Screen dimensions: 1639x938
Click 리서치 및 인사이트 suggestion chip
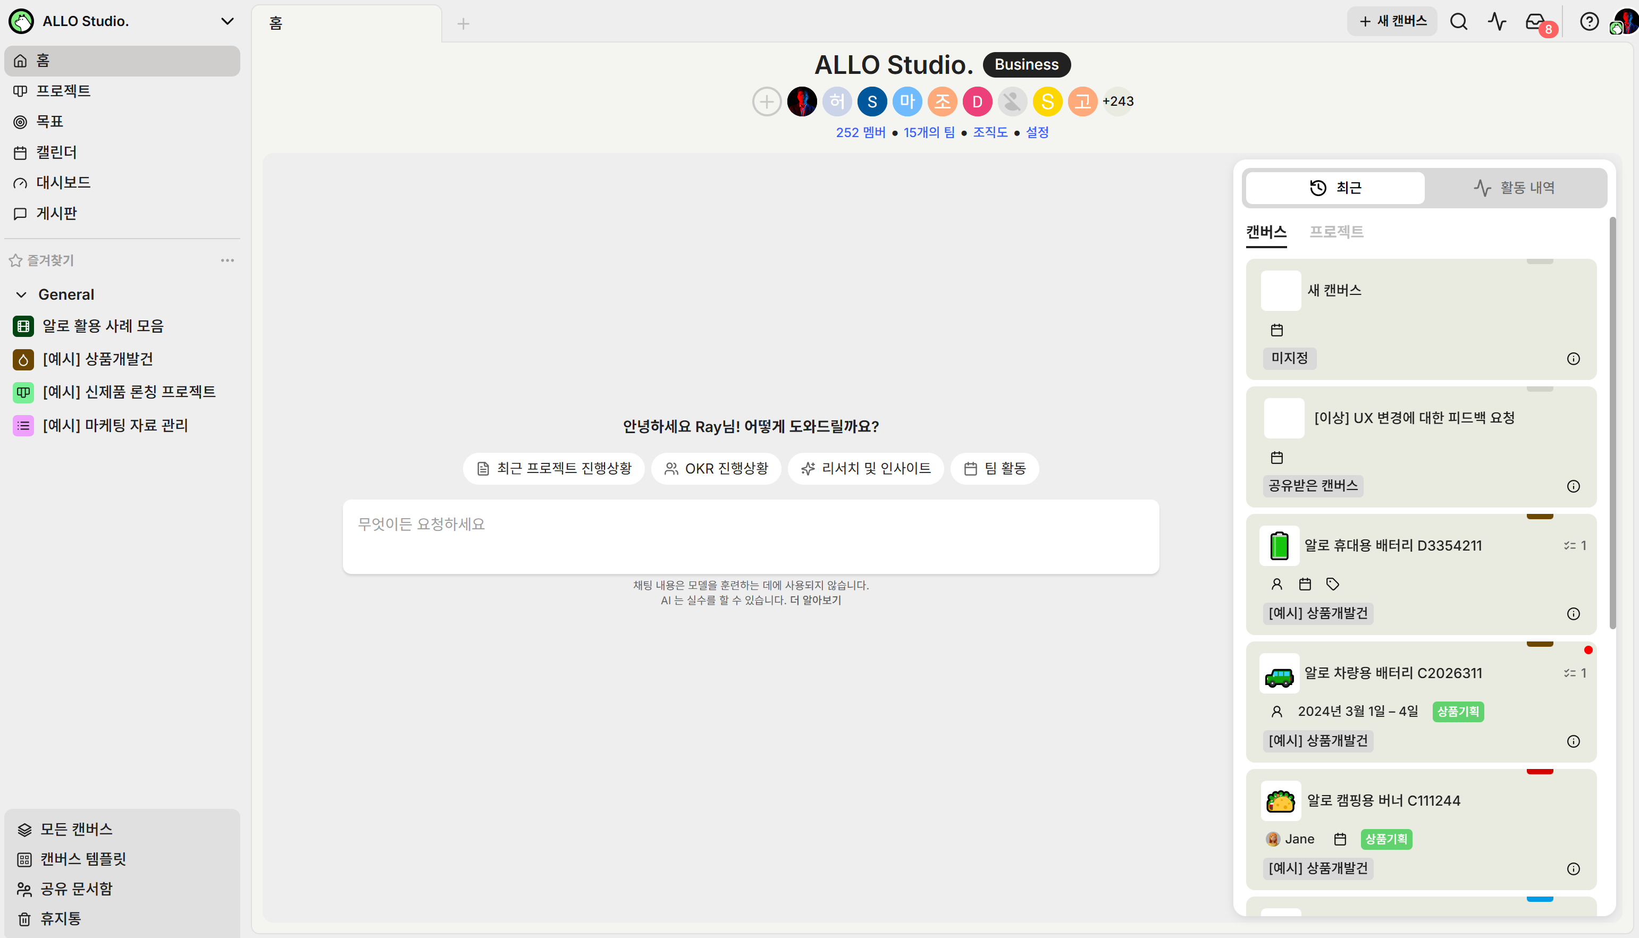click(x=866, y=468)
